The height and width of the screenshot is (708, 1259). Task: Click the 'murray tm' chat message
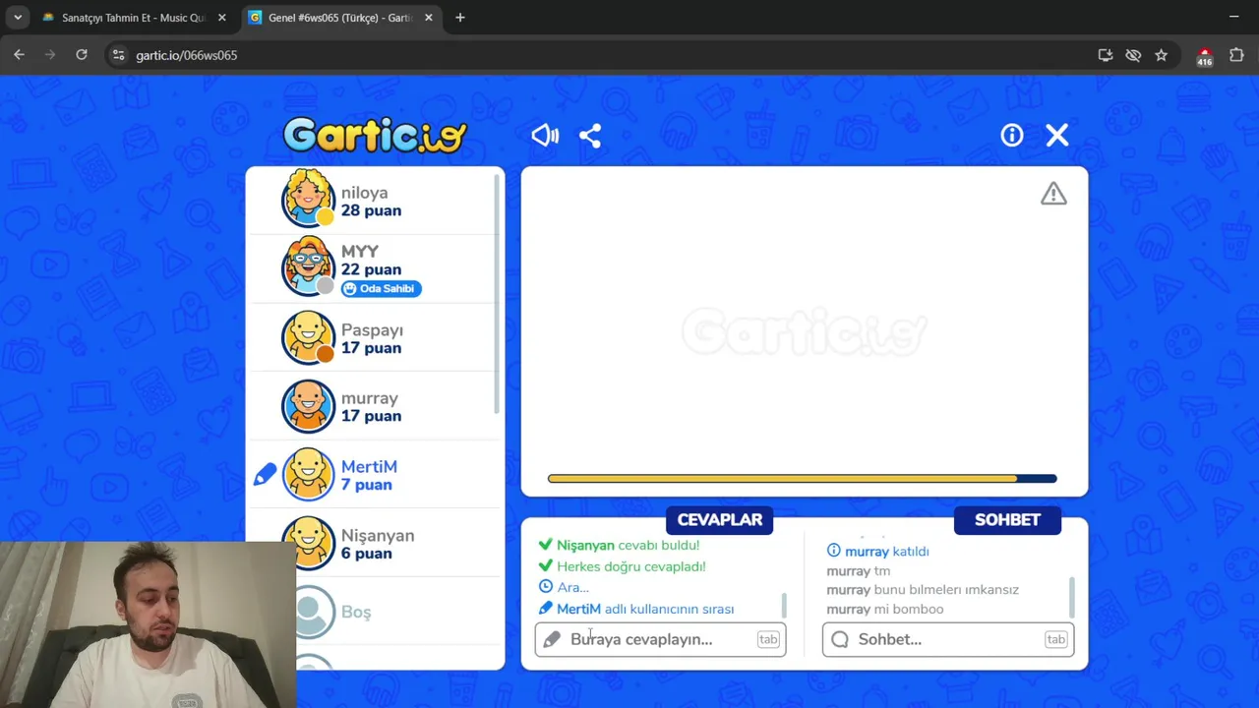[858, 570]
